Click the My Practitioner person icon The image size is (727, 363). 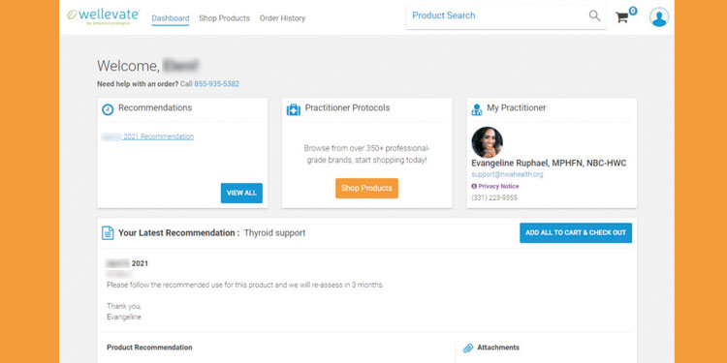pos(477,109)
